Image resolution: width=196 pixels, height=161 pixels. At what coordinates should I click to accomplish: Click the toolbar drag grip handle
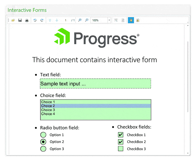8,20
